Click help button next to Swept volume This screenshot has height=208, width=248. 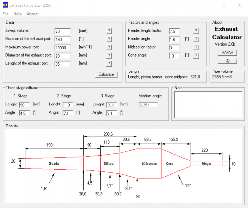pyautogui.click(x=109, y=31)
